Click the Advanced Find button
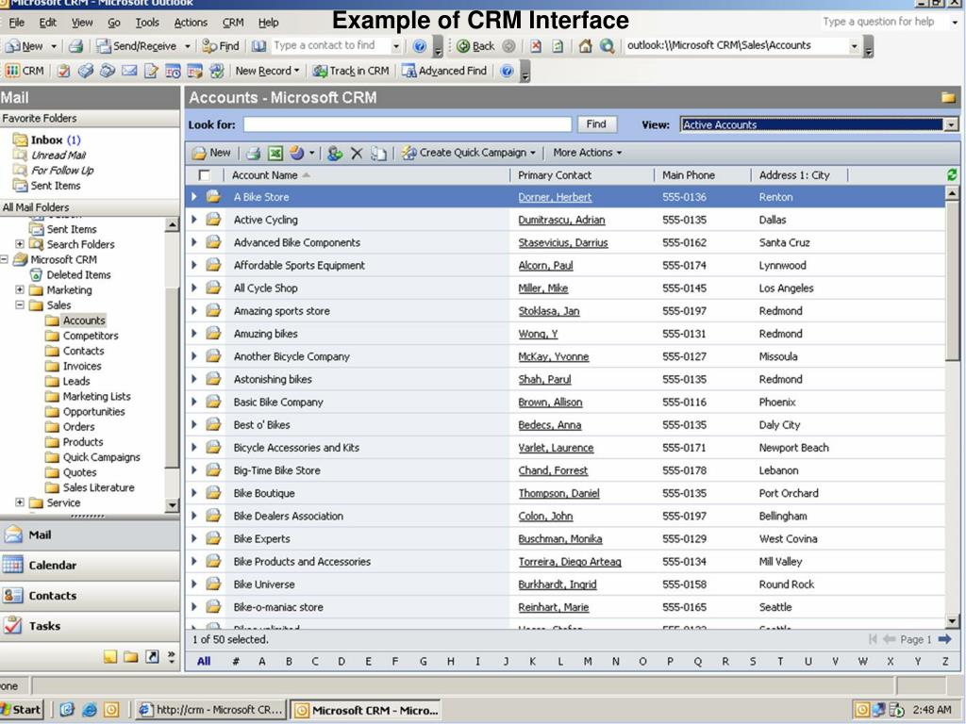Viewport: 966px width, 724px height. 444,71
